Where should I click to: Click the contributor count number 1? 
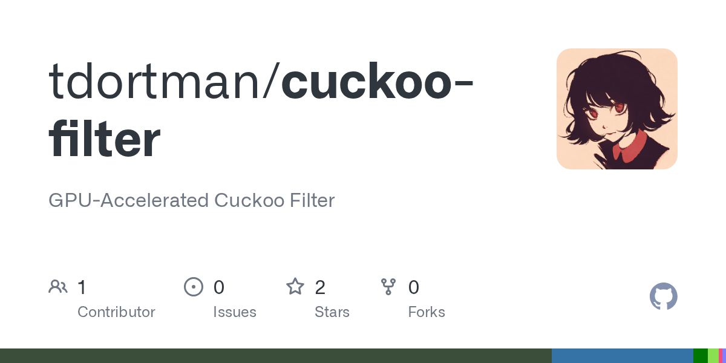[x=82, y=287]
